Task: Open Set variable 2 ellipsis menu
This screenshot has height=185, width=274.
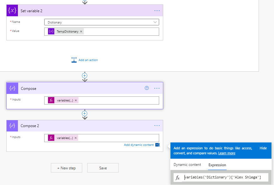Action: click(x=157, y=11)
